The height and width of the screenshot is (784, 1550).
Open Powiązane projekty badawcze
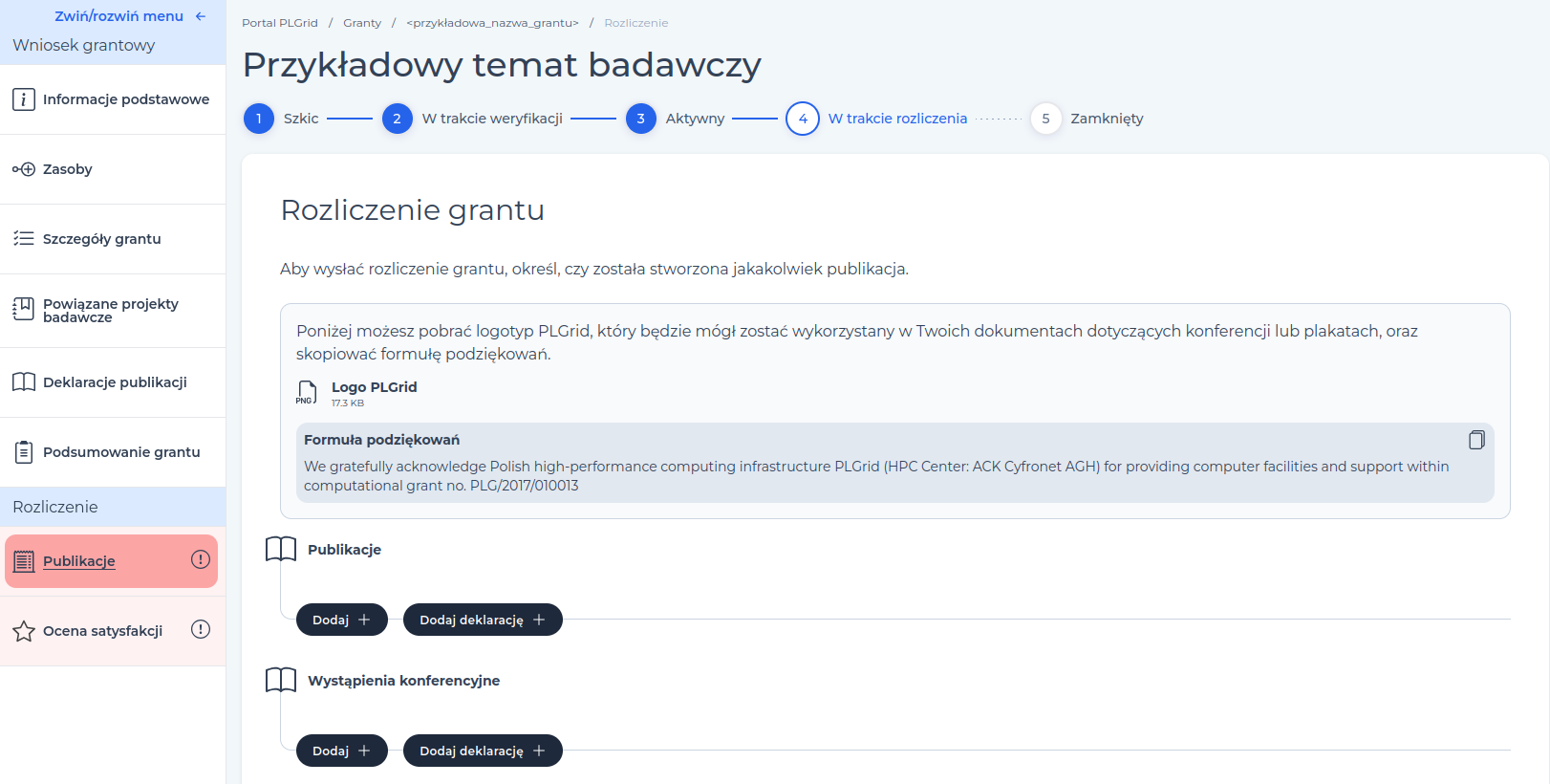113,311
